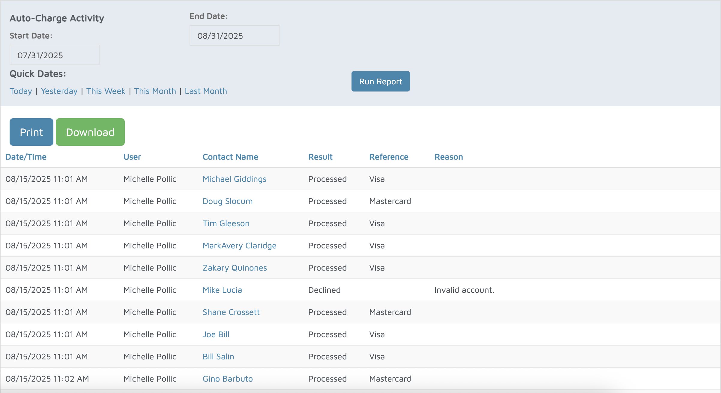
Task: Sort by the Reference column header
Action: pos(388,157)
